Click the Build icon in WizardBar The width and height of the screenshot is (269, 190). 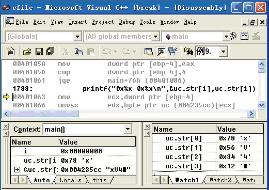pos(244,36)
